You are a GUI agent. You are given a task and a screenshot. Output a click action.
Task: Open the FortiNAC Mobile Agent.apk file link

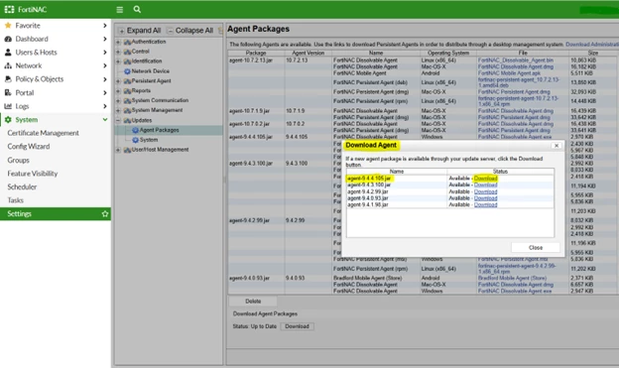click(509, 73)
